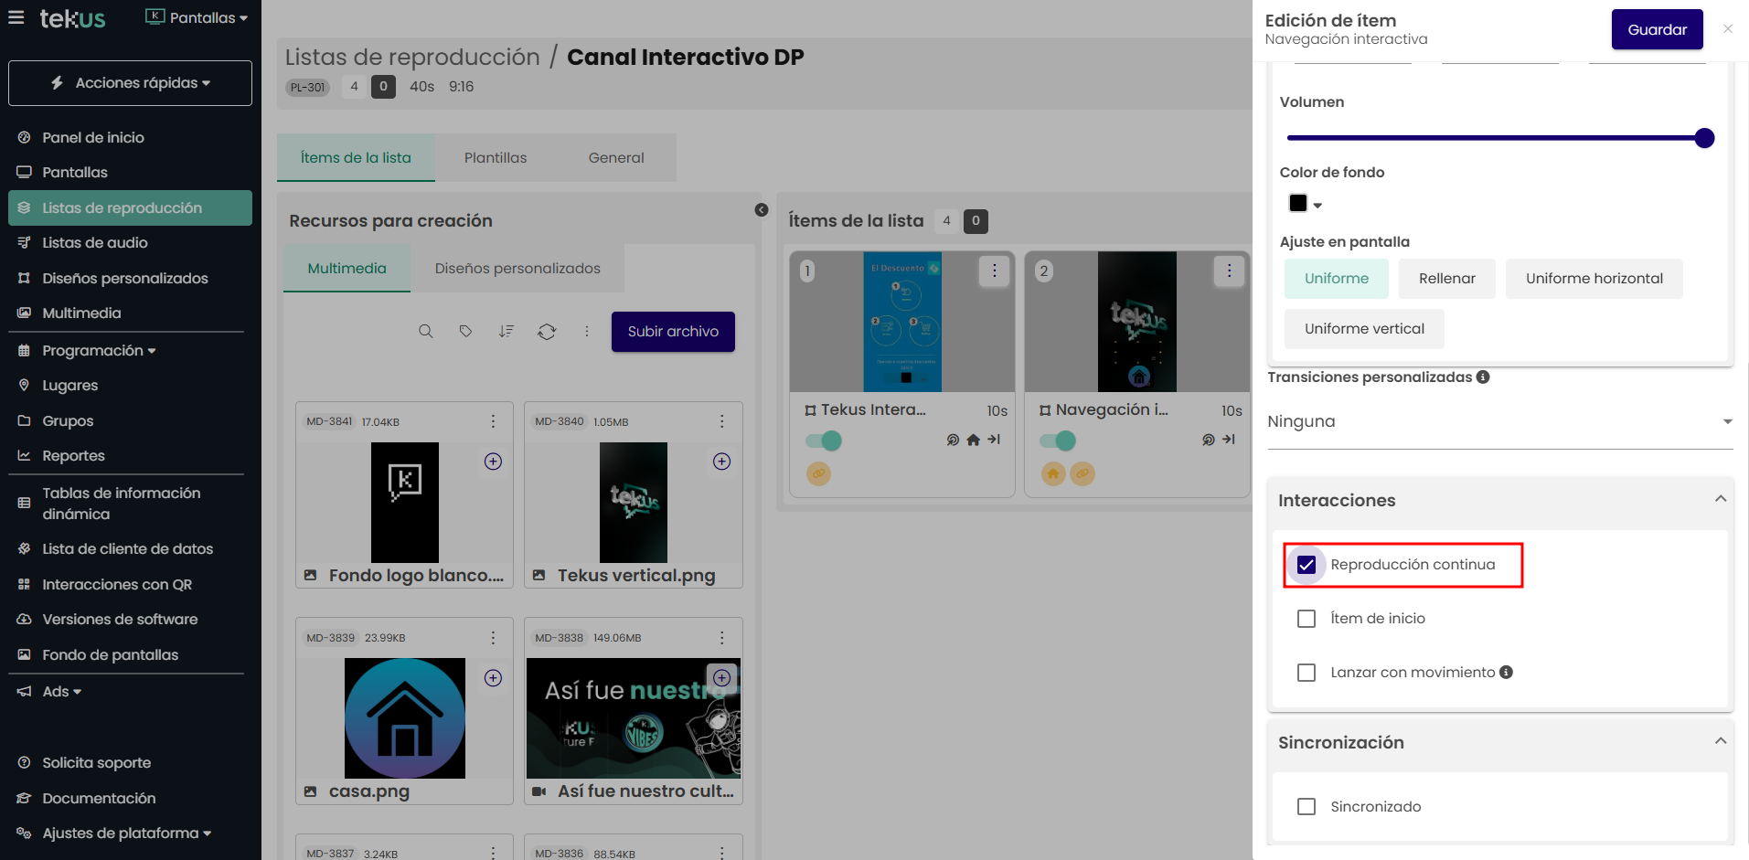The width and height of the screenshot is (1749, 860).
Task: Click the refresh icon in resources toolbar
Action: (x=547, y=332)
